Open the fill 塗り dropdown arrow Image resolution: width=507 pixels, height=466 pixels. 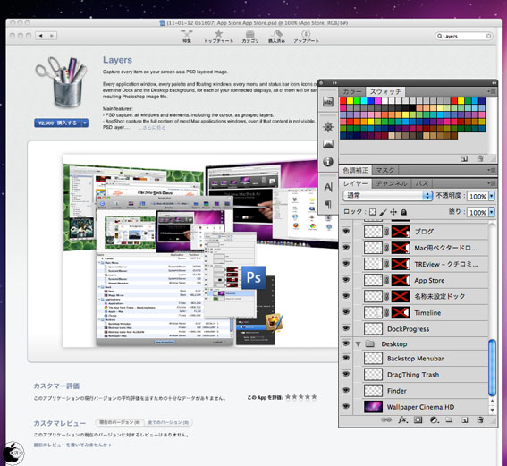tap(492, 212)
